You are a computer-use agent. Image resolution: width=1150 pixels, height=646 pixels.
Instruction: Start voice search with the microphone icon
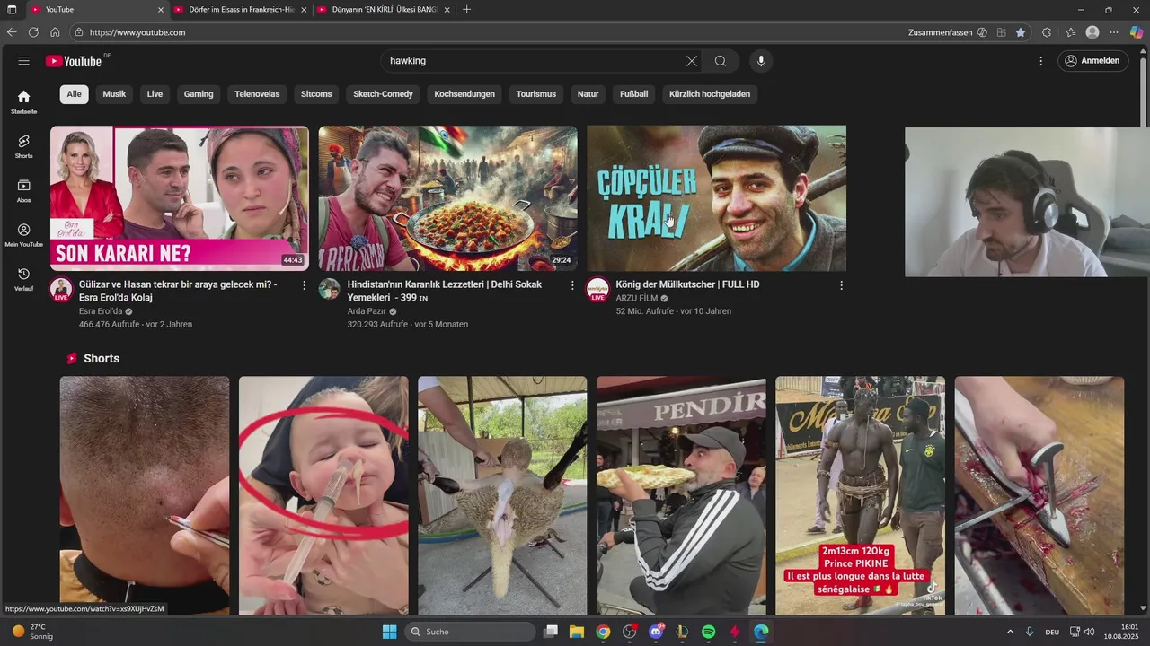point(761,61)
